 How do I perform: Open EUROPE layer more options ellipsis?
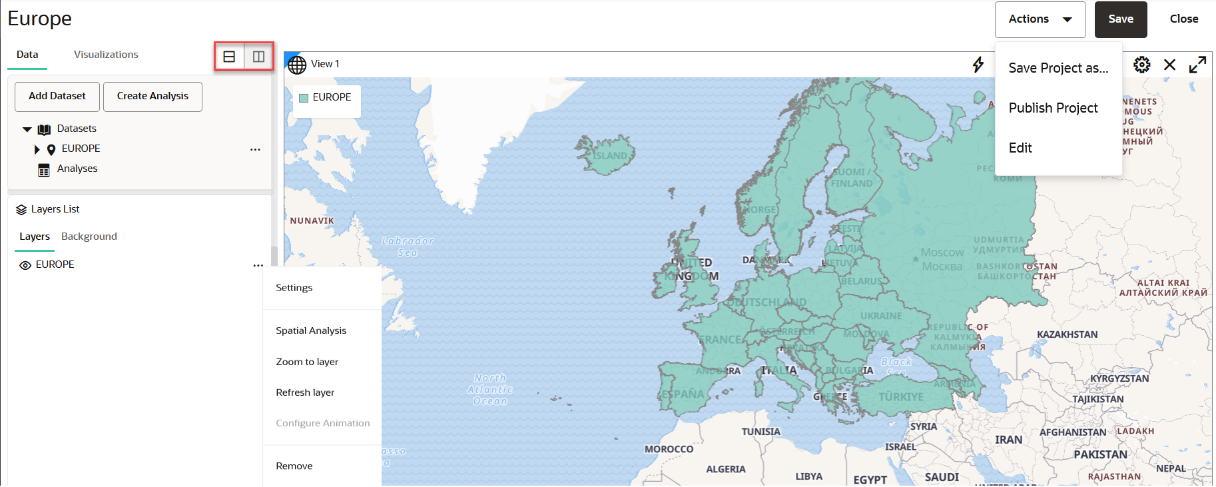coord(258,265)
